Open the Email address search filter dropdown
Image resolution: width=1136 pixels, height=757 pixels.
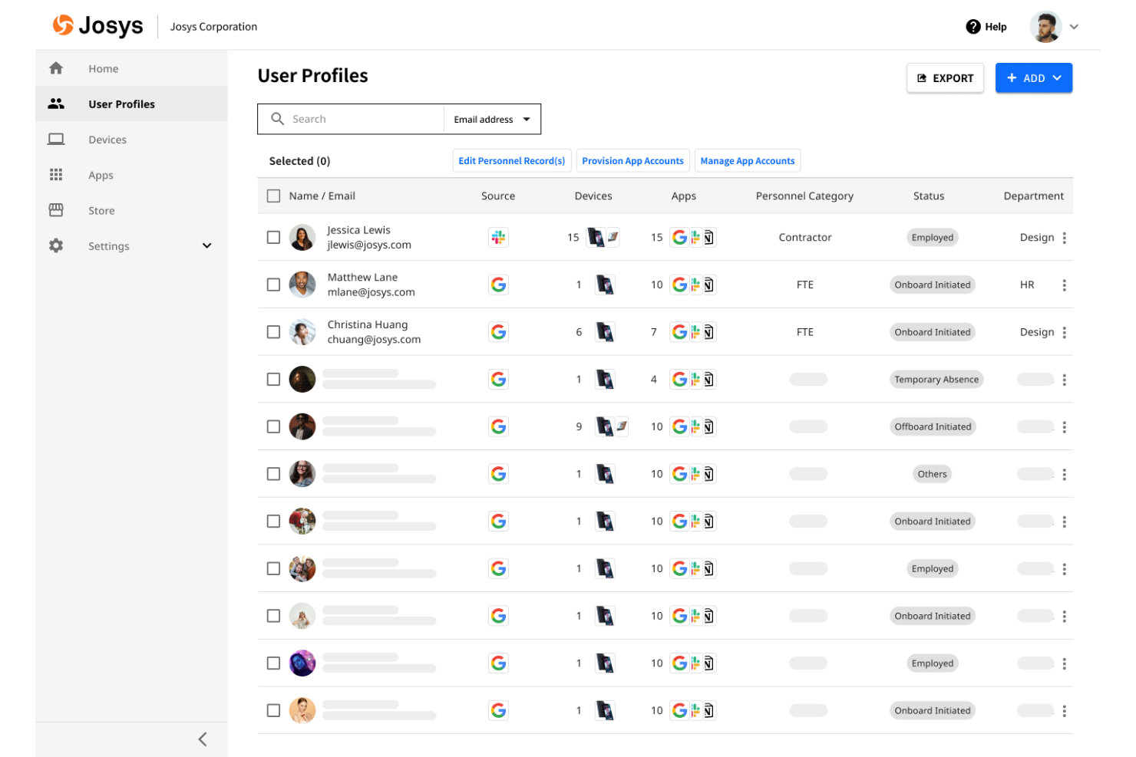[491, 119]
